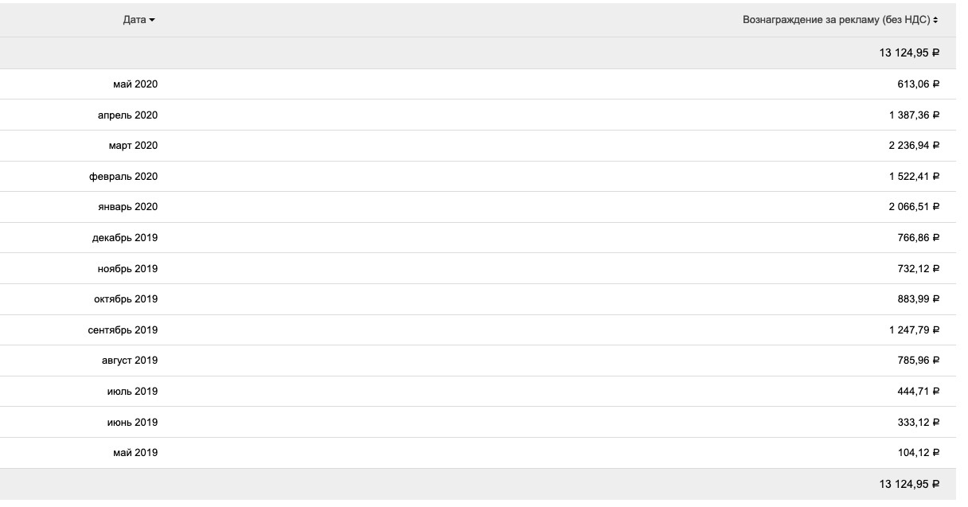Click the сентябрь 2019 date cell
This screenshot has width=968, height=507.
tap(123, 330)
